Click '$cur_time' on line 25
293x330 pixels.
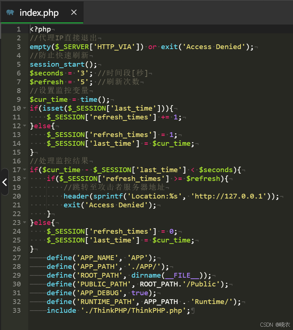pyautogui.click(x=171, y=240)
